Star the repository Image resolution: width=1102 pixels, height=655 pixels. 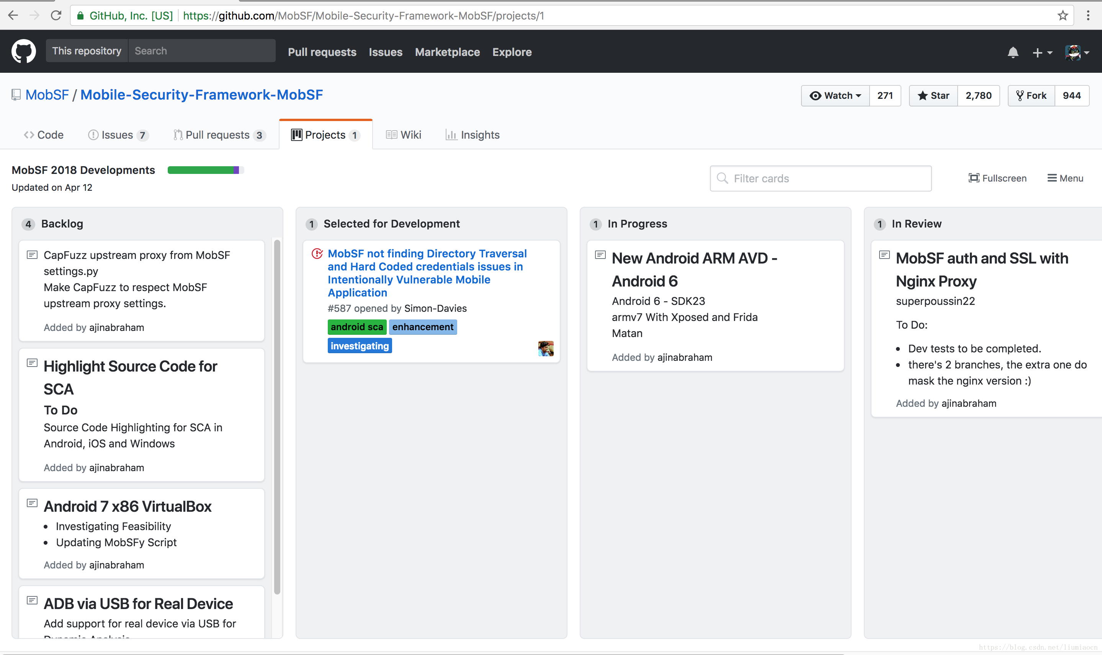point(933,95)
